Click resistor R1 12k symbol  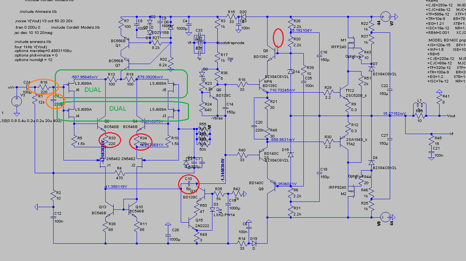35,99
